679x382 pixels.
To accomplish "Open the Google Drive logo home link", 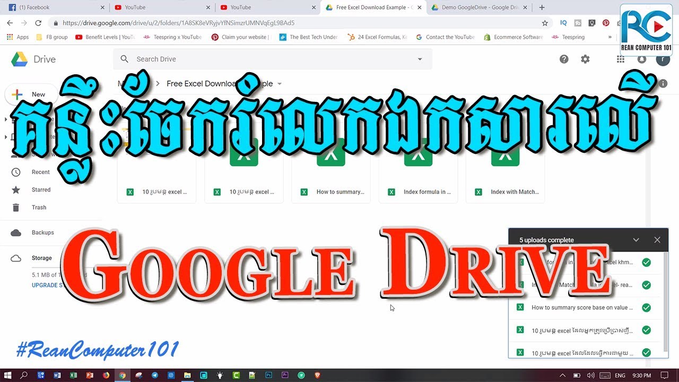I will point(33,59).
